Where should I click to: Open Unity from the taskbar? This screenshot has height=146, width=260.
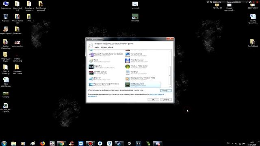click(x=129, y=143)
